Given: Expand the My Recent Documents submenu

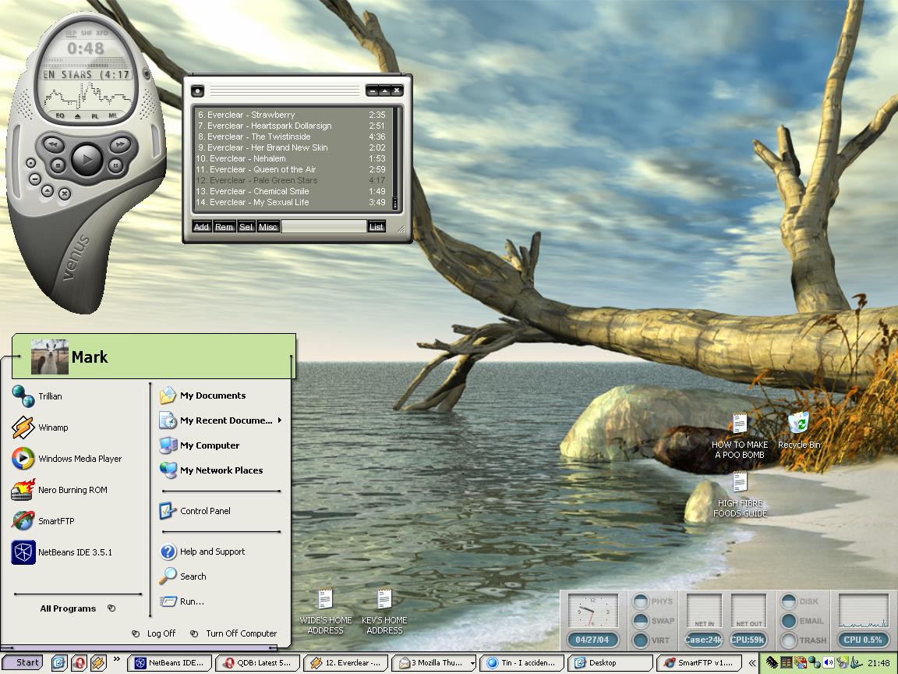Looking at the screenshot, I should pos(226,420).
